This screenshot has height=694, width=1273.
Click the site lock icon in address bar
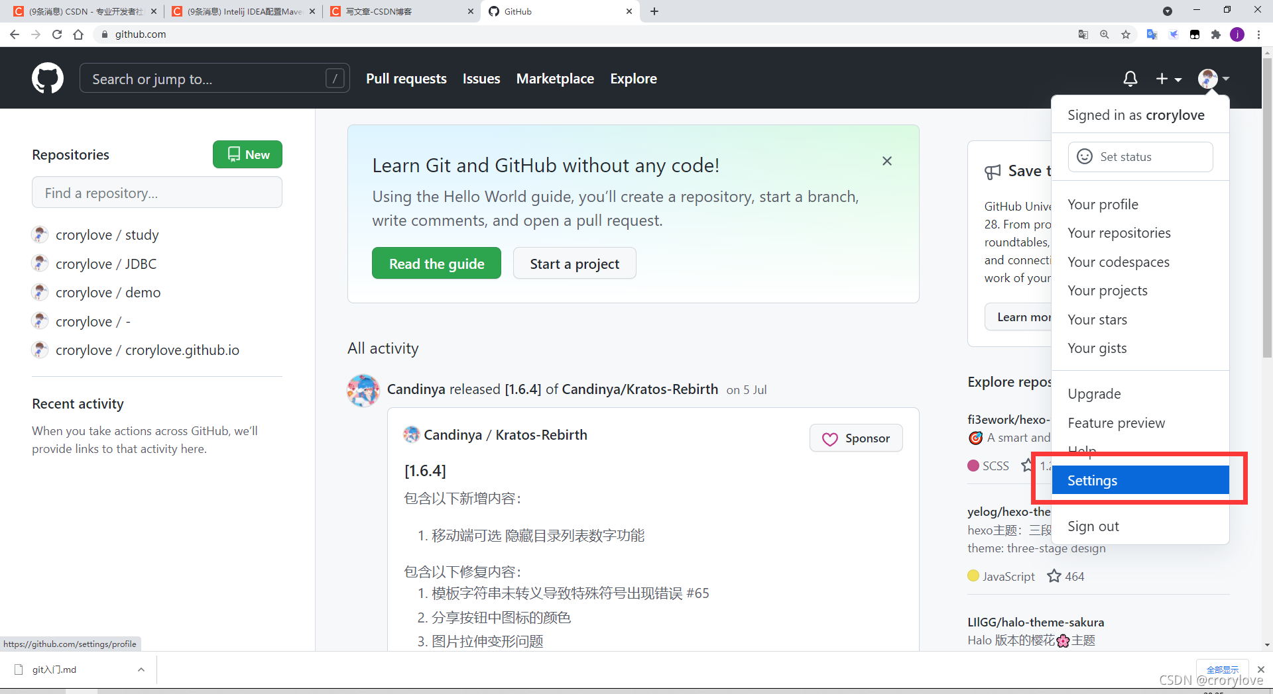pos(104,34)
